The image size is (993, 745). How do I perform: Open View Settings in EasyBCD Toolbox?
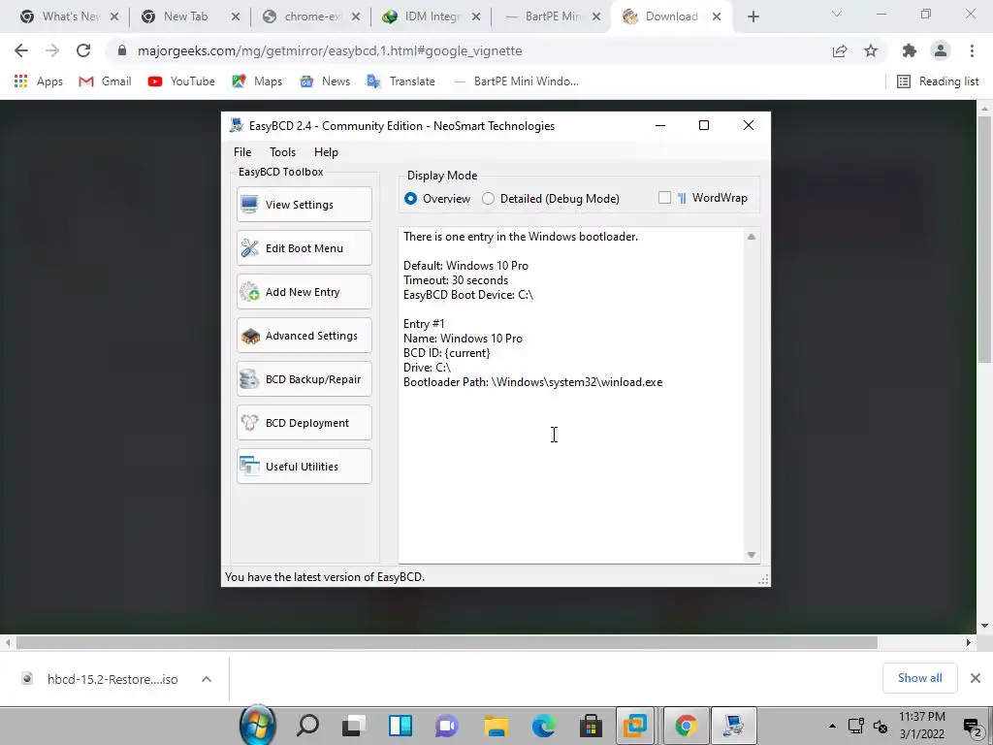(x=304, y=205)
